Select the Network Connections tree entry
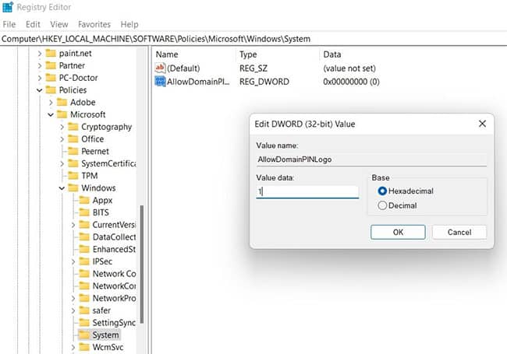 (x=114, y=274)
